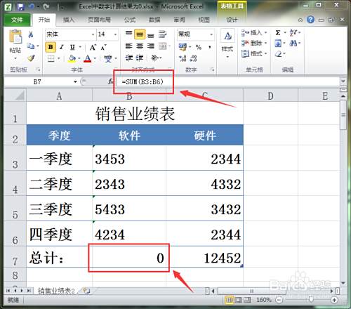351x309 pixels.
Task: Toggle Underline formatting
Action: (x=72, y=47)
